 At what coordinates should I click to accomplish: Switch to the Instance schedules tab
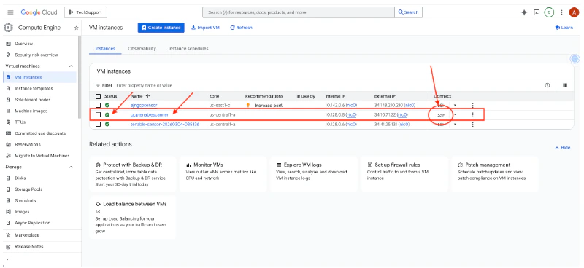point(188,49)
